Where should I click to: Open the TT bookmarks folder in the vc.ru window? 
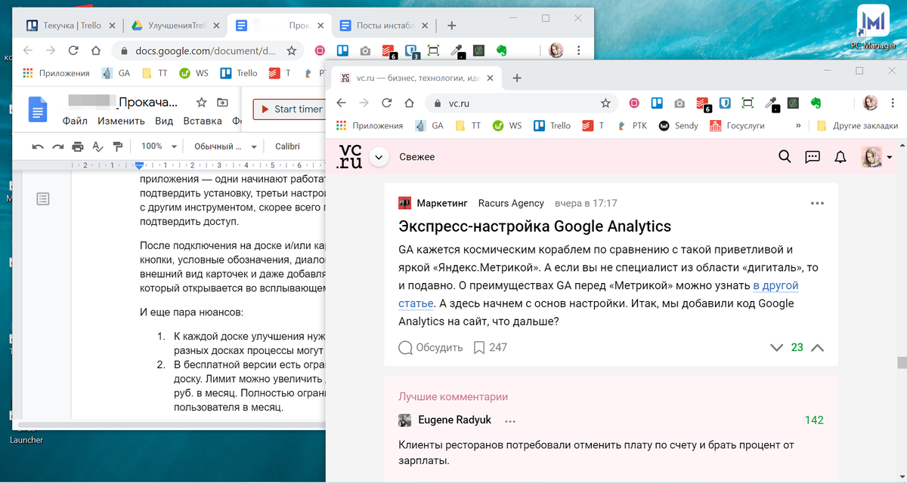tap(468, 126)
